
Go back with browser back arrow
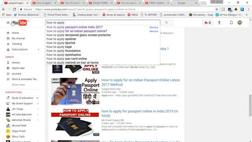click(x=4, y=9)
